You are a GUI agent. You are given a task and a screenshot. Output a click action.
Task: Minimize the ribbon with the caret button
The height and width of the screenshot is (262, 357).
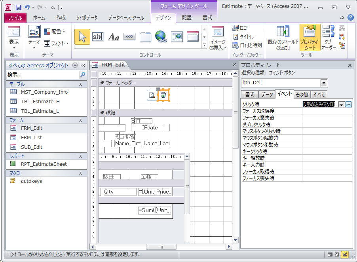342,18
